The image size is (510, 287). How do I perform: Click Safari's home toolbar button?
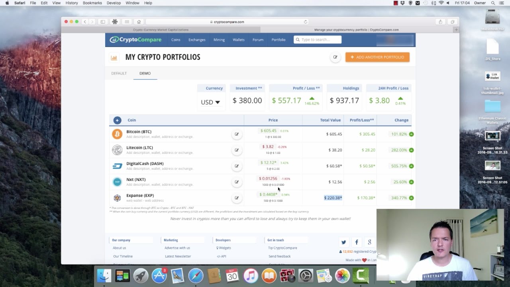[139, 22]
